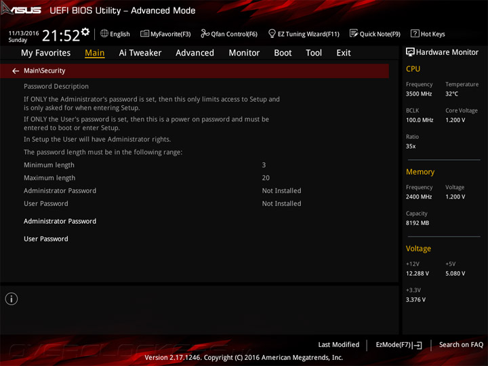Click the EzMode exit arrow icon
This screenshot has height=366, width=488.
coord(418,345)
